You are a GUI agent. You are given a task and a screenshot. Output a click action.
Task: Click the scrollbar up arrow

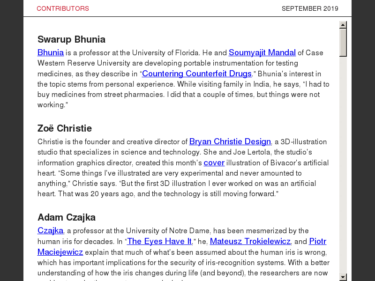[343, 25]
